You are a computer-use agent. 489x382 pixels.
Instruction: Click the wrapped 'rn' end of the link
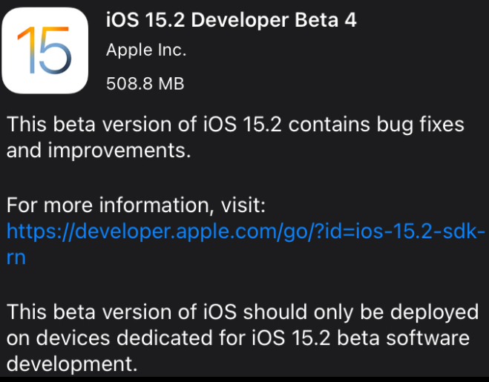[x=16, y=258]
